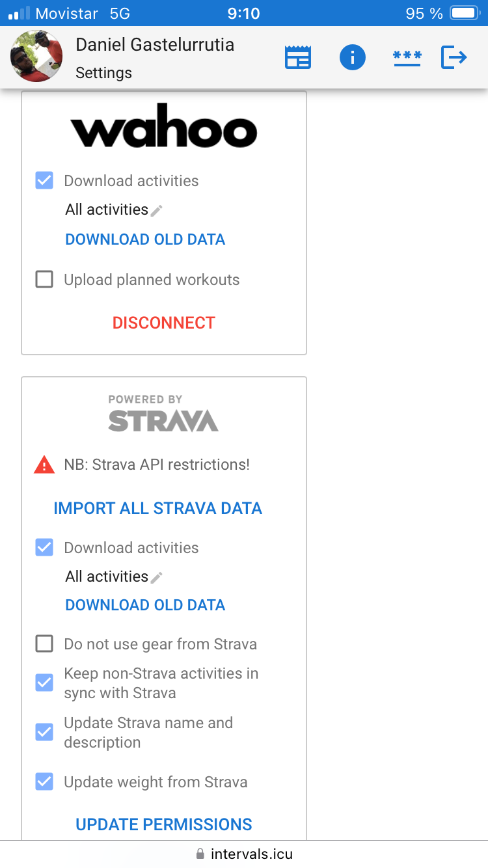The height and width of the screenshot is (868, 488).
Task: Toggle Update weight from Strava checkbox
Action: tap(44, 781)
